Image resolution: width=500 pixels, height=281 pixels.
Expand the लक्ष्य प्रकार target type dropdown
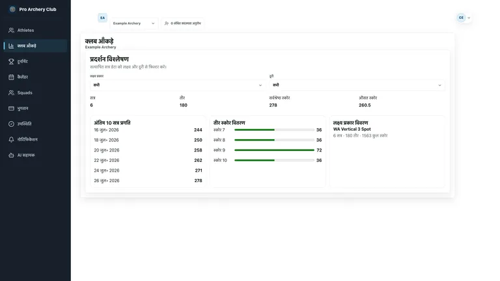pyautogui.click(x=177, y=85)
